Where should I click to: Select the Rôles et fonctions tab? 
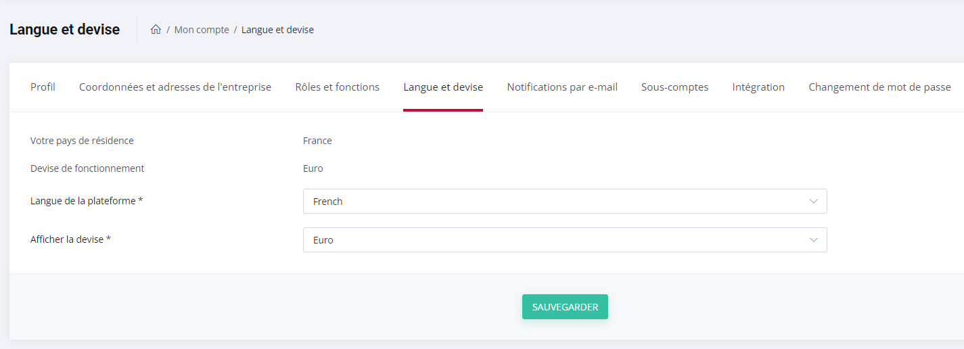(338, 87)
